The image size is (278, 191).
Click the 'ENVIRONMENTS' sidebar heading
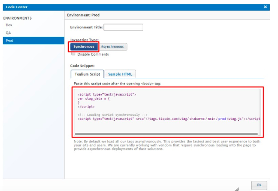tap(18, 18)
